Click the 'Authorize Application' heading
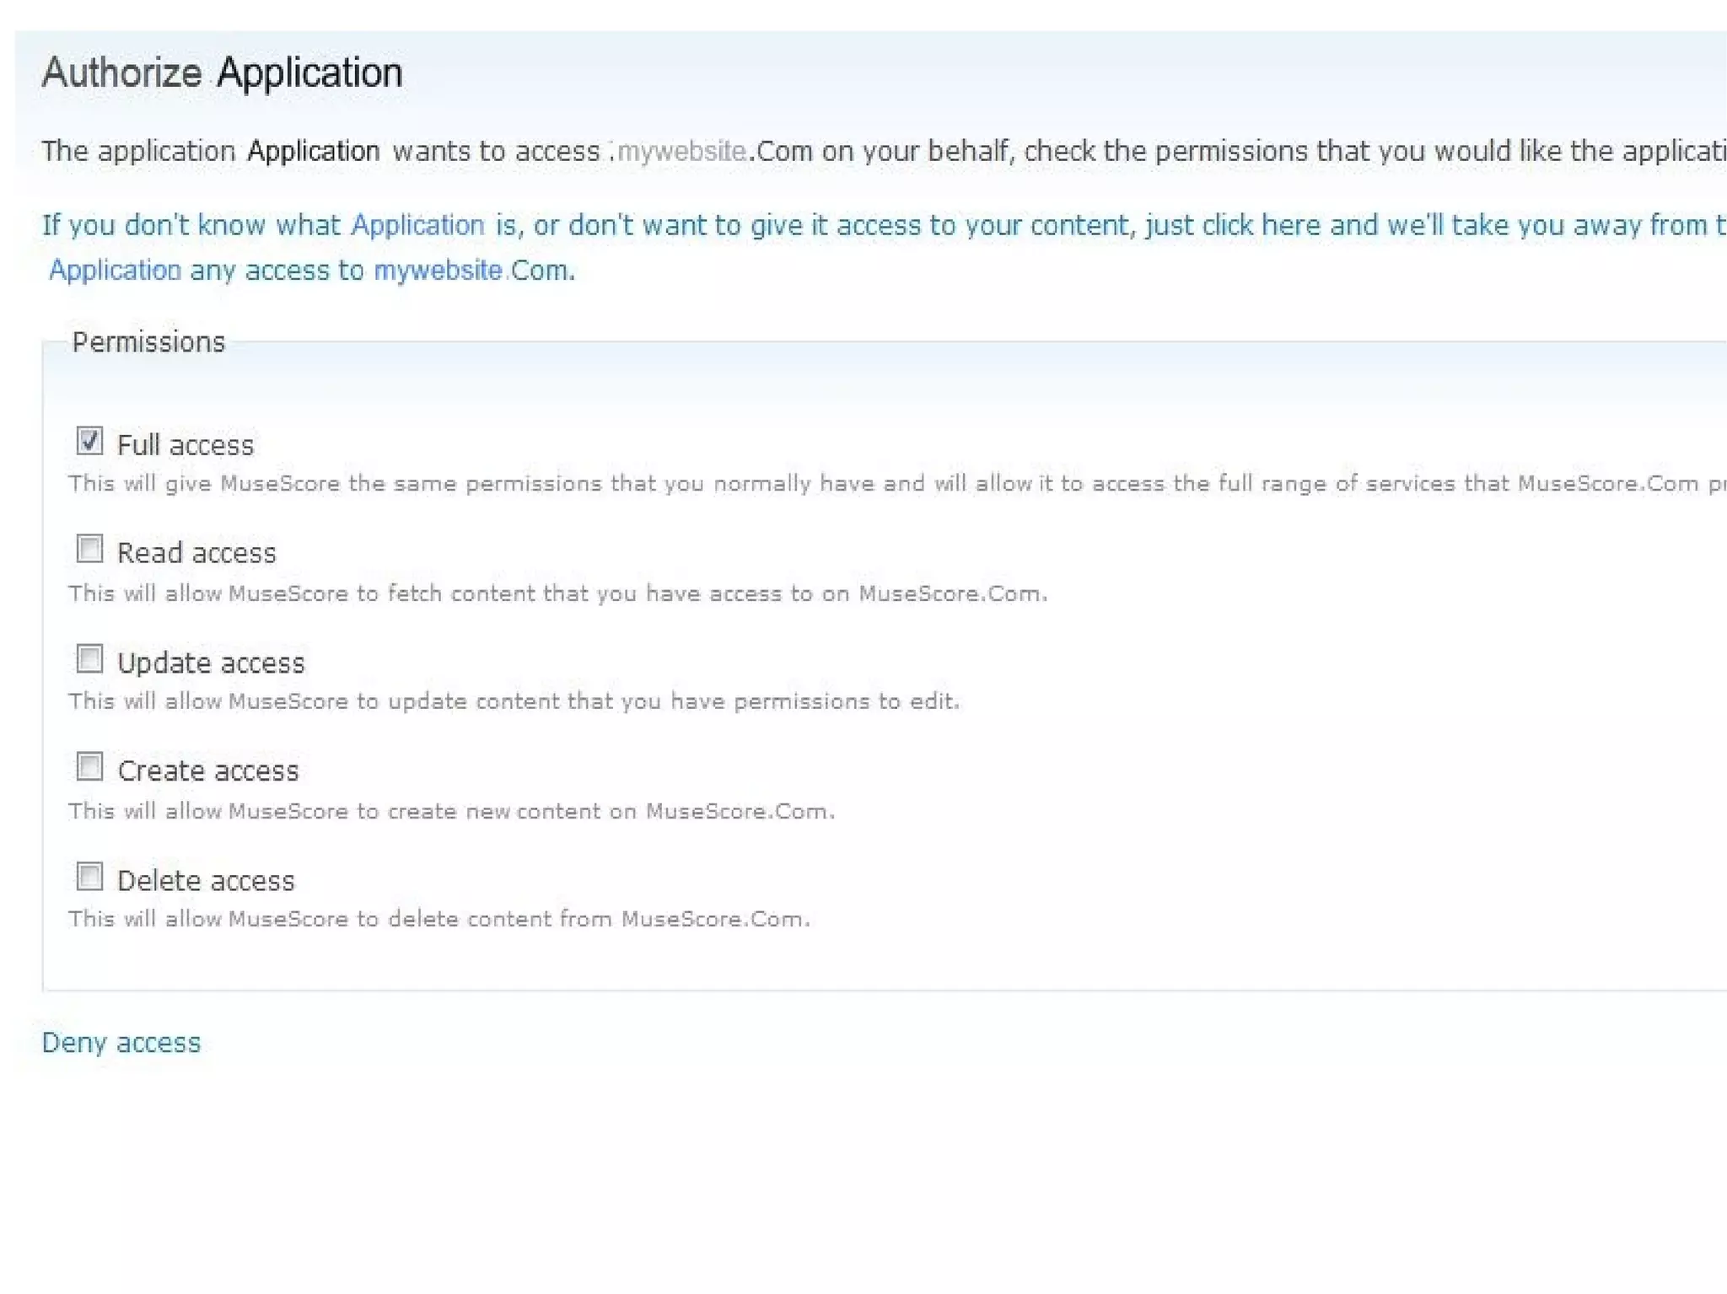The width and height of the screenshot is (1727, 1294). pos(223,72)
